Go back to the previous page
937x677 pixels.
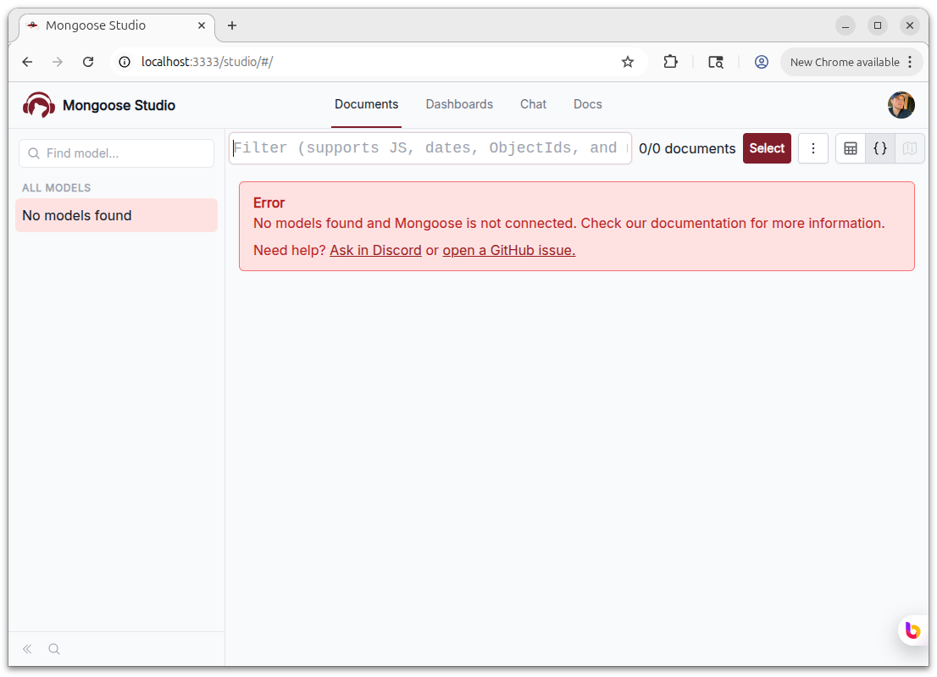(x=27, y=62)
